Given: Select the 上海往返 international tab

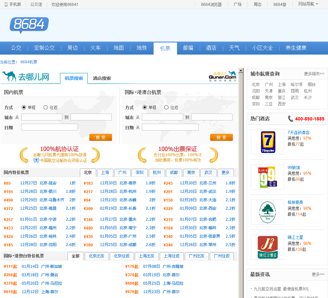Looking at the screenshot, I should [171, 256].
